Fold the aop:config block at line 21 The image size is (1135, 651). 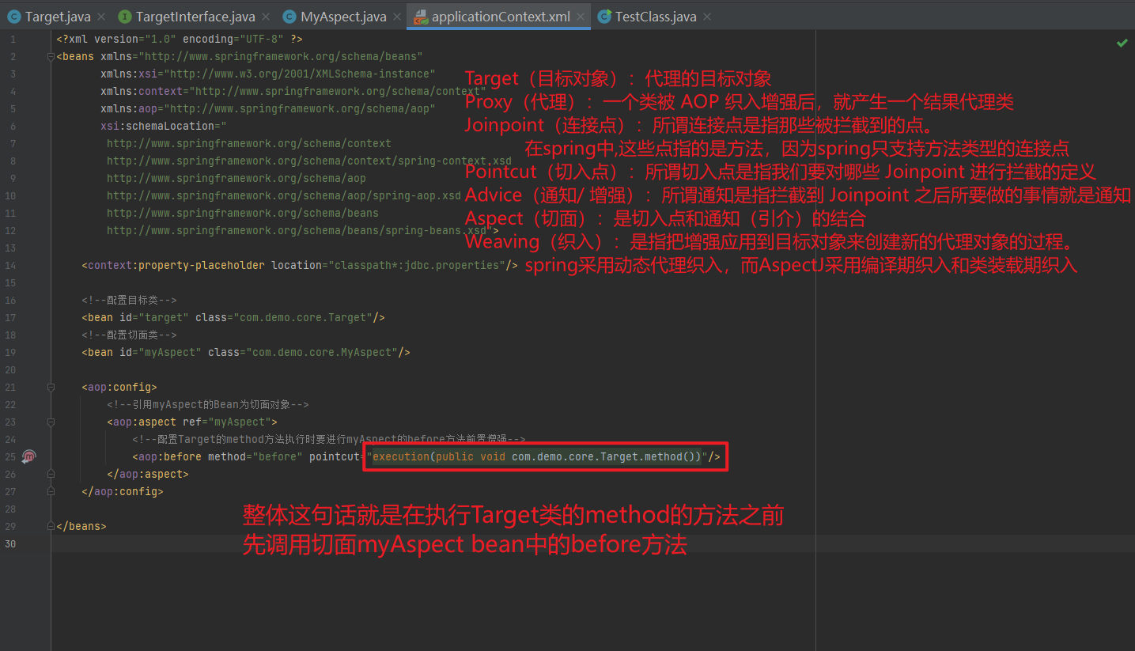click(51, 387)
